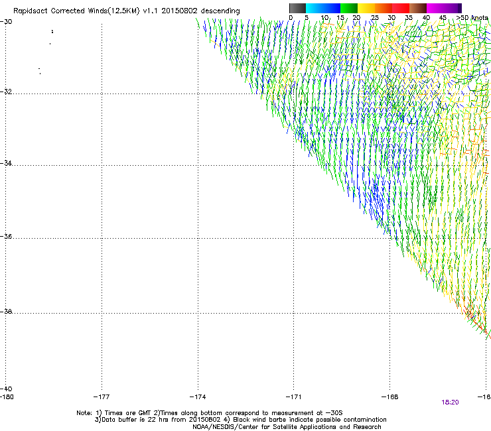Click the -38 latitude axis label
This screenshot has width=491, height=431.
(x=6, y=312)
